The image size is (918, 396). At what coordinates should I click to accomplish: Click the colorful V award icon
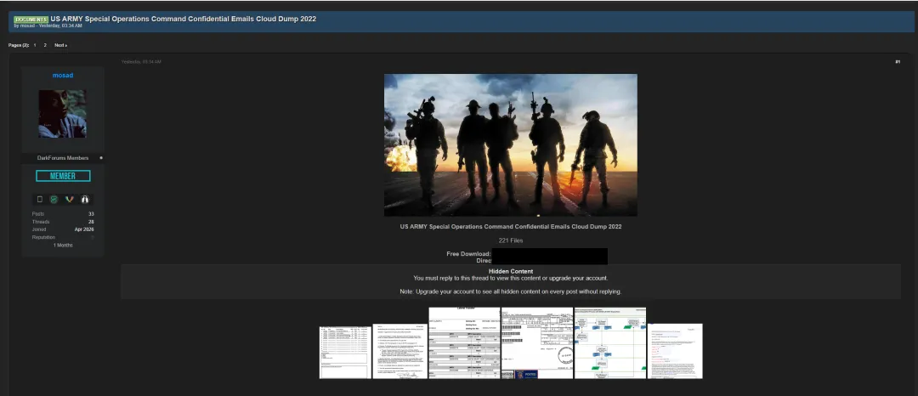point(70,200)
